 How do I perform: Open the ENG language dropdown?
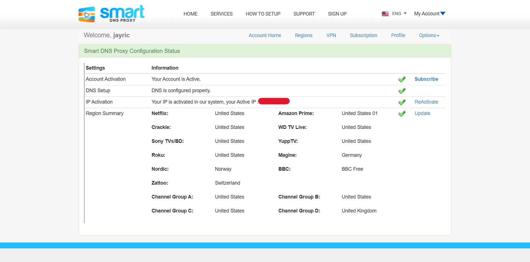398,13
